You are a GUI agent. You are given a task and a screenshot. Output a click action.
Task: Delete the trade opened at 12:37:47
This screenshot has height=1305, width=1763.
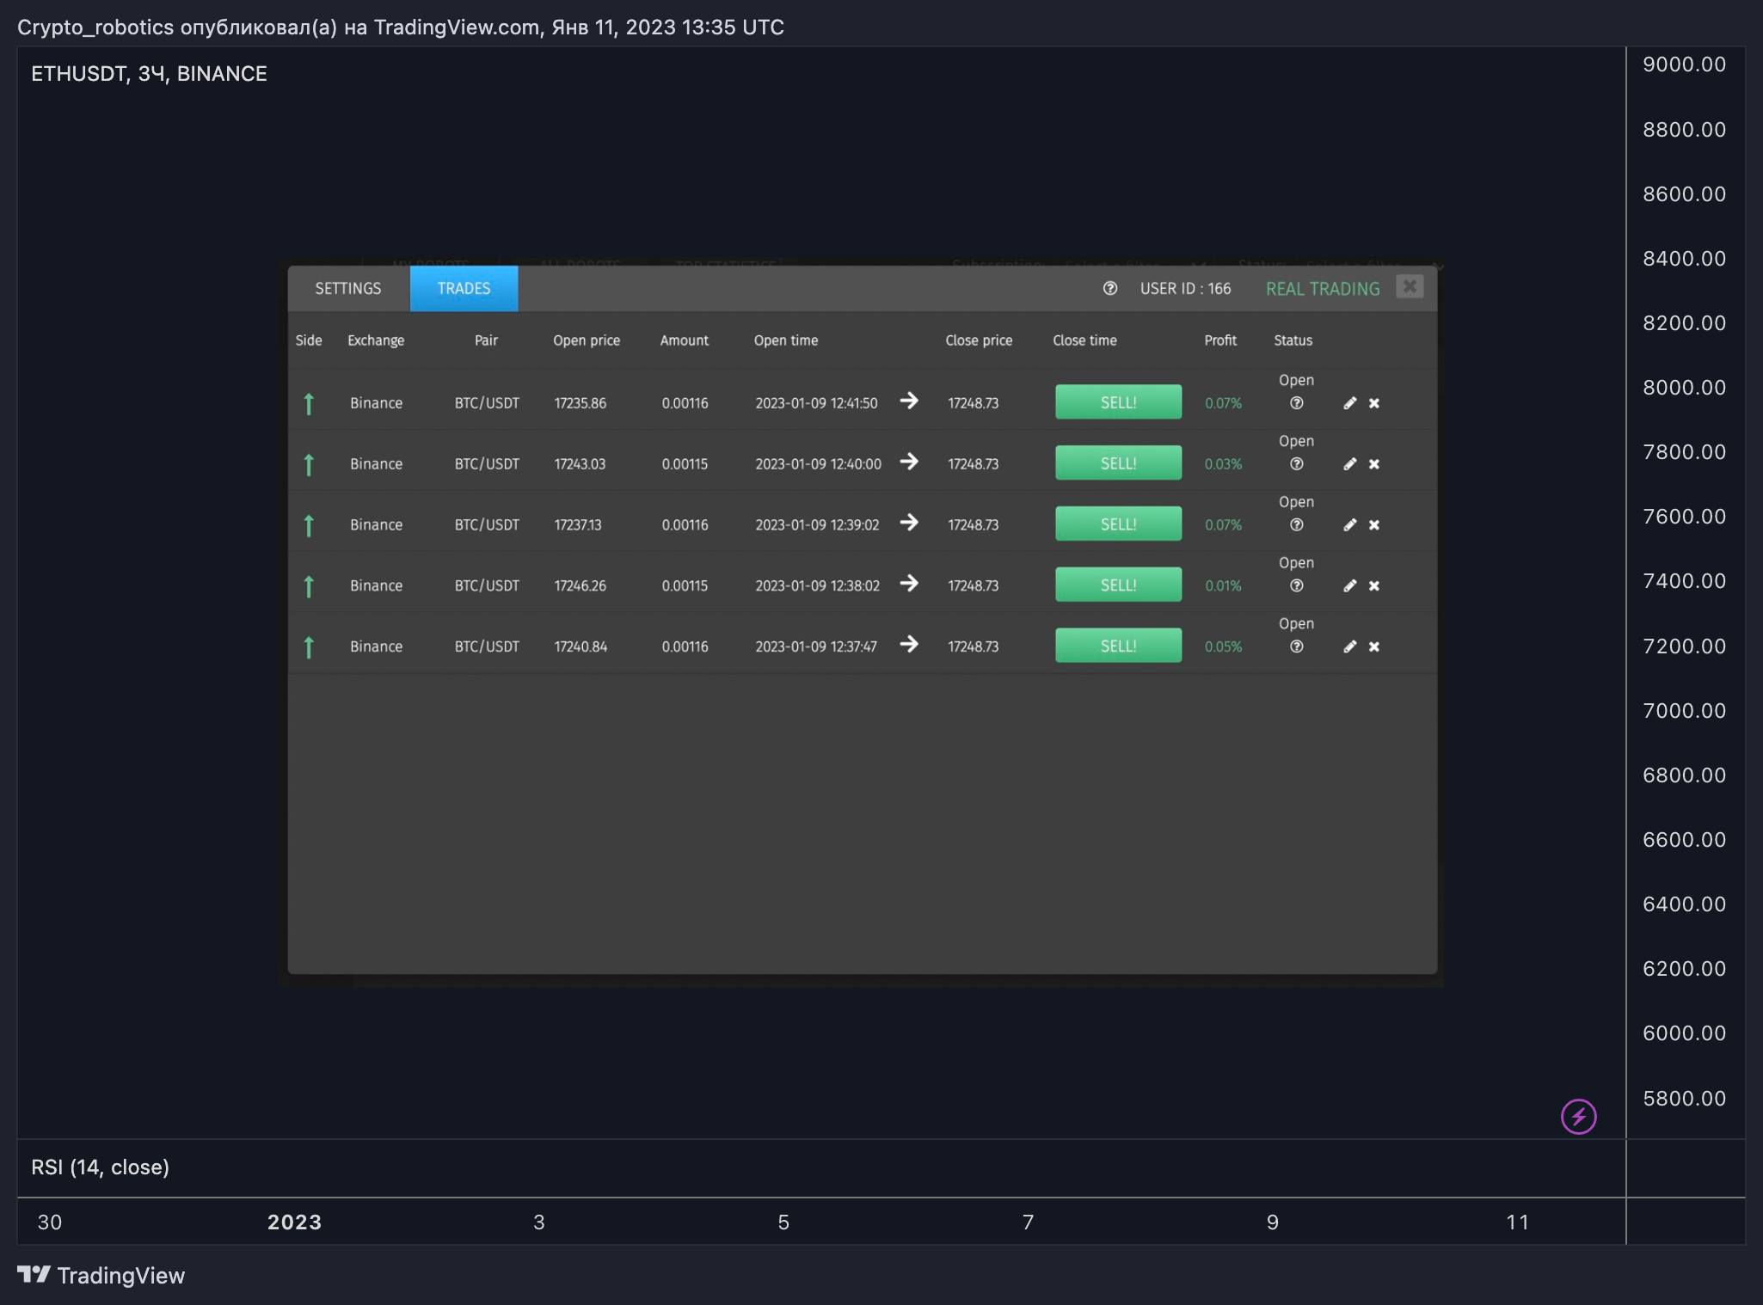click(1374, 647)
